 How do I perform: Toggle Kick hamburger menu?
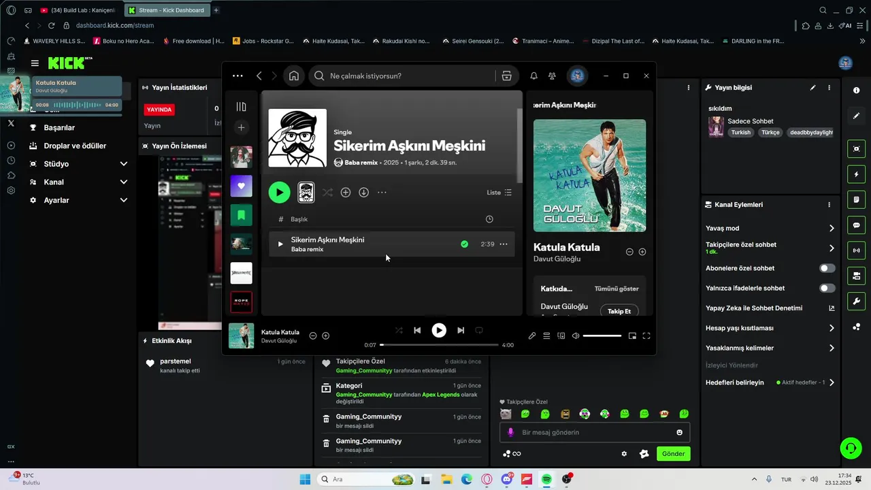pyautogui.click(x=35, y=63)
